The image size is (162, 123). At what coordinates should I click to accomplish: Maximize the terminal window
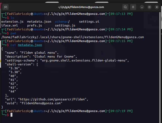pyautogui.click(x=149, y=7)
